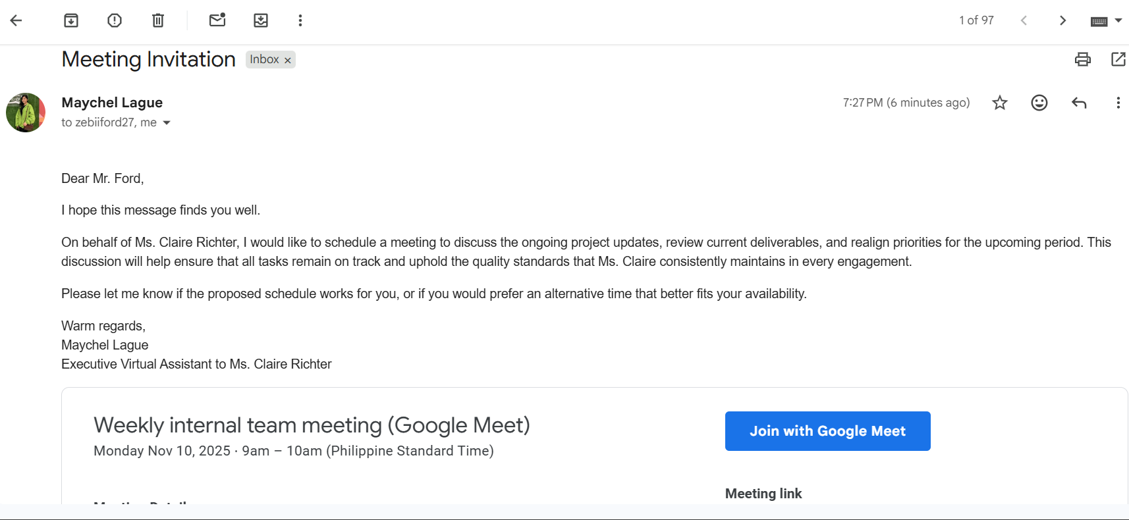Go back to the inbox list
1129x520 pixels.
click(x=16, y=20)
